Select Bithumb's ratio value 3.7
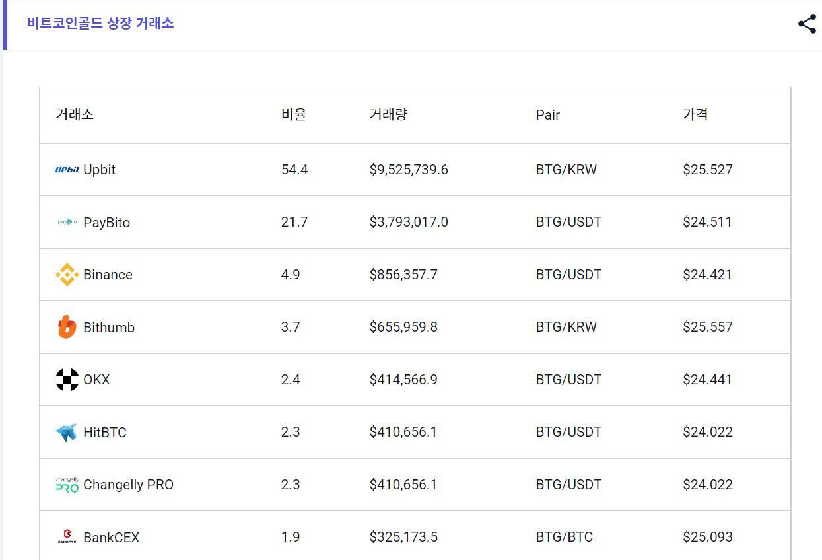This screenshot has height=560, width=822. pyautogui.click(x=291, y=327)
